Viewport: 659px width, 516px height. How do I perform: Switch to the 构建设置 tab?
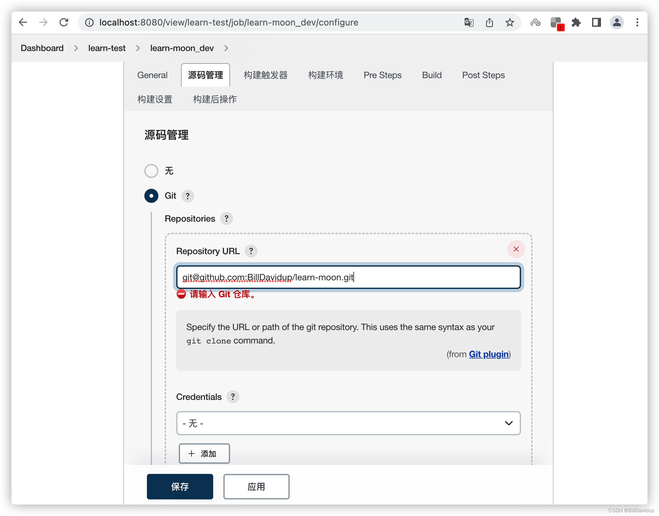(155, 100)
